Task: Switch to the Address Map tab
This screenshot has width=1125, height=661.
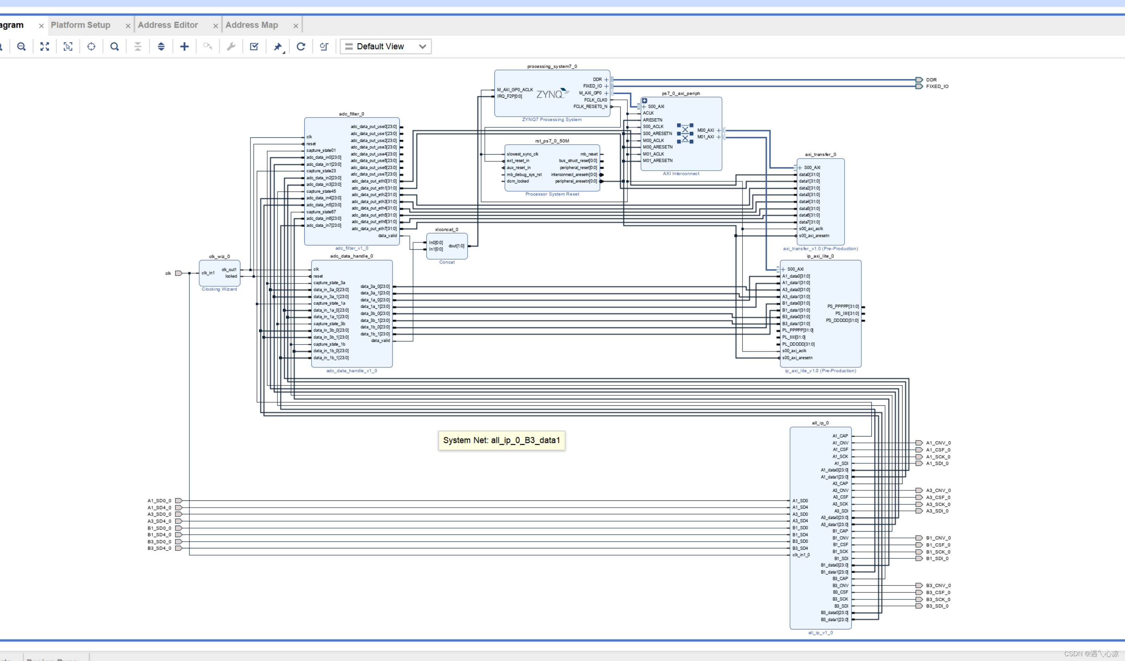Action: pyautogui.click(x=252, y=25)
